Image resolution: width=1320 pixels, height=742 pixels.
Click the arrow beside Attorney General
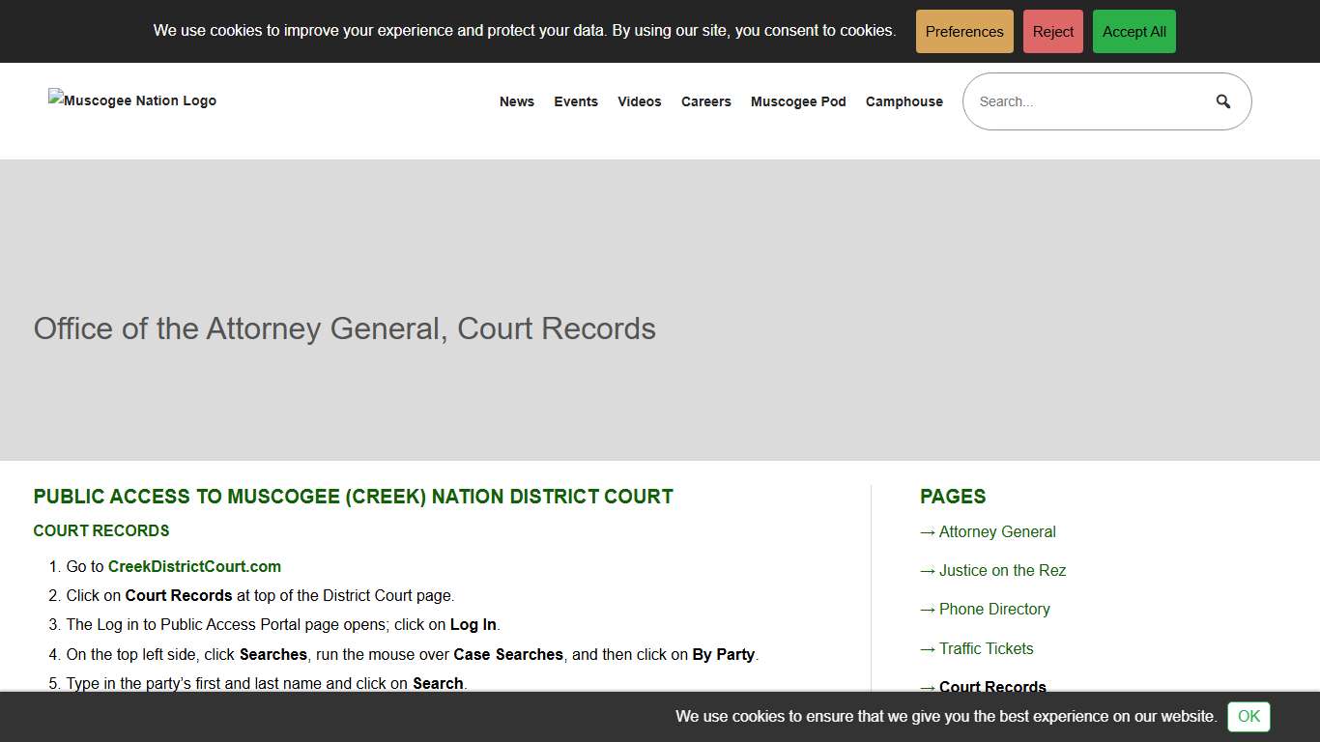point(928,531)
